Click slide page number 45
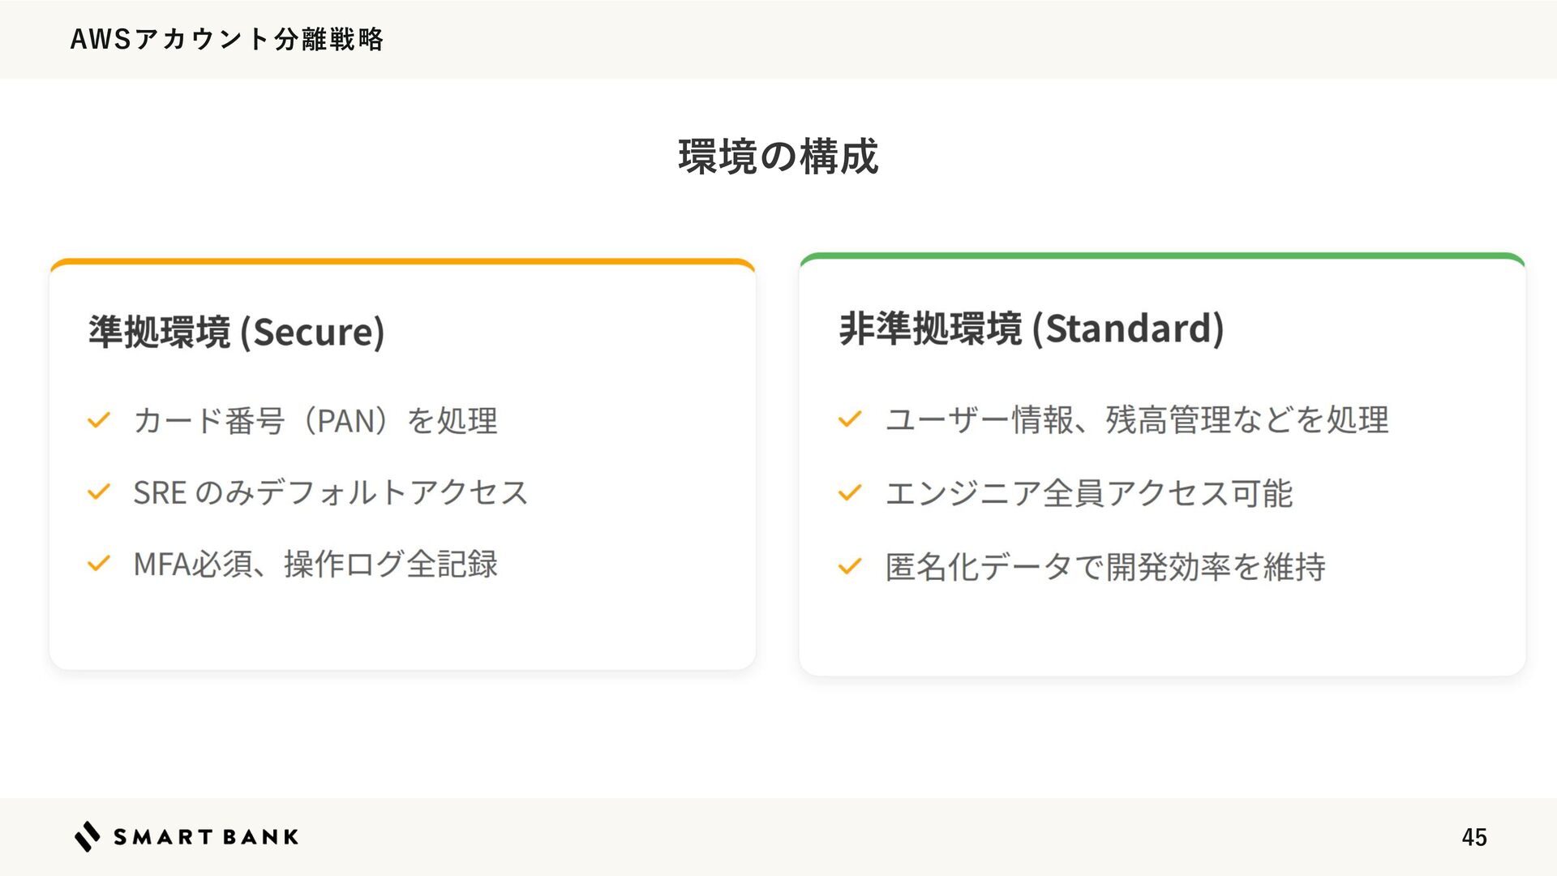 pyautogui.click(x=1473, y=837)
